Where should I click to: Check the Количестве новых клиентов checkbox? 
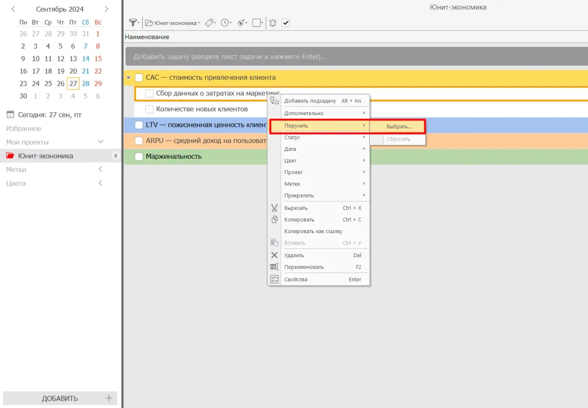[149, 109]
